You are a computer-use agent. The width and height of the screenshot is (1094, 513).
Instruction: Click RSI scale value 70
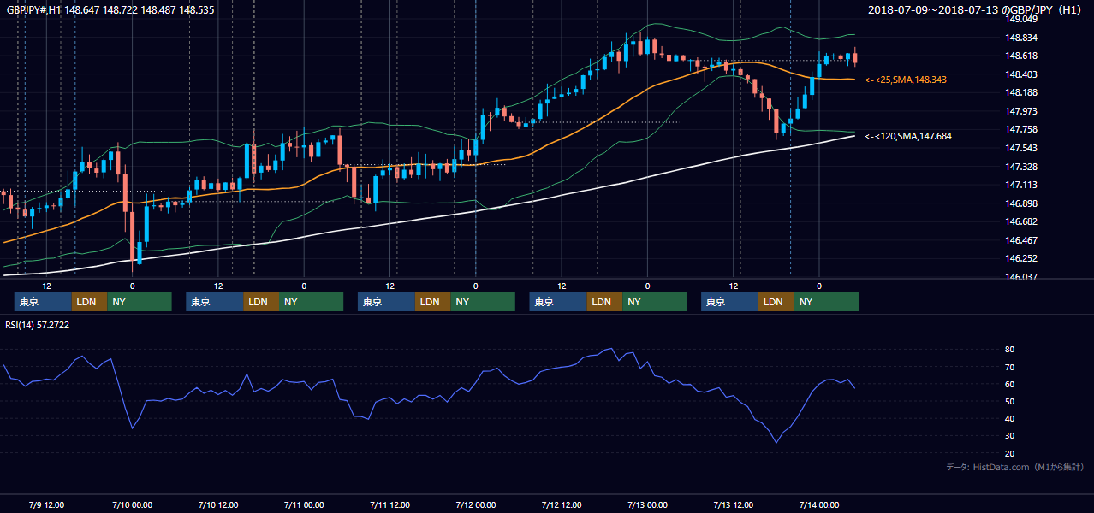(x=1009, y=367)
